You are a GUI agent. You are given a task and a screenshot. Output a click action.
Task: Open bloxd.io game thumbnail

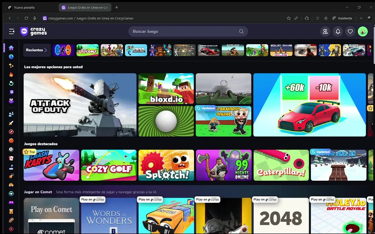166,89
